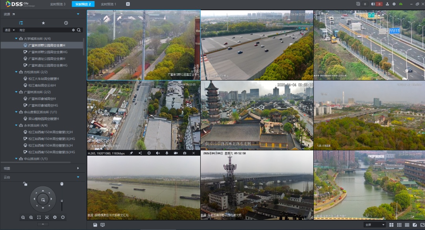
Task: Click the PTZ zoom-out magnifier icon
Action: (x=23, y=217)
